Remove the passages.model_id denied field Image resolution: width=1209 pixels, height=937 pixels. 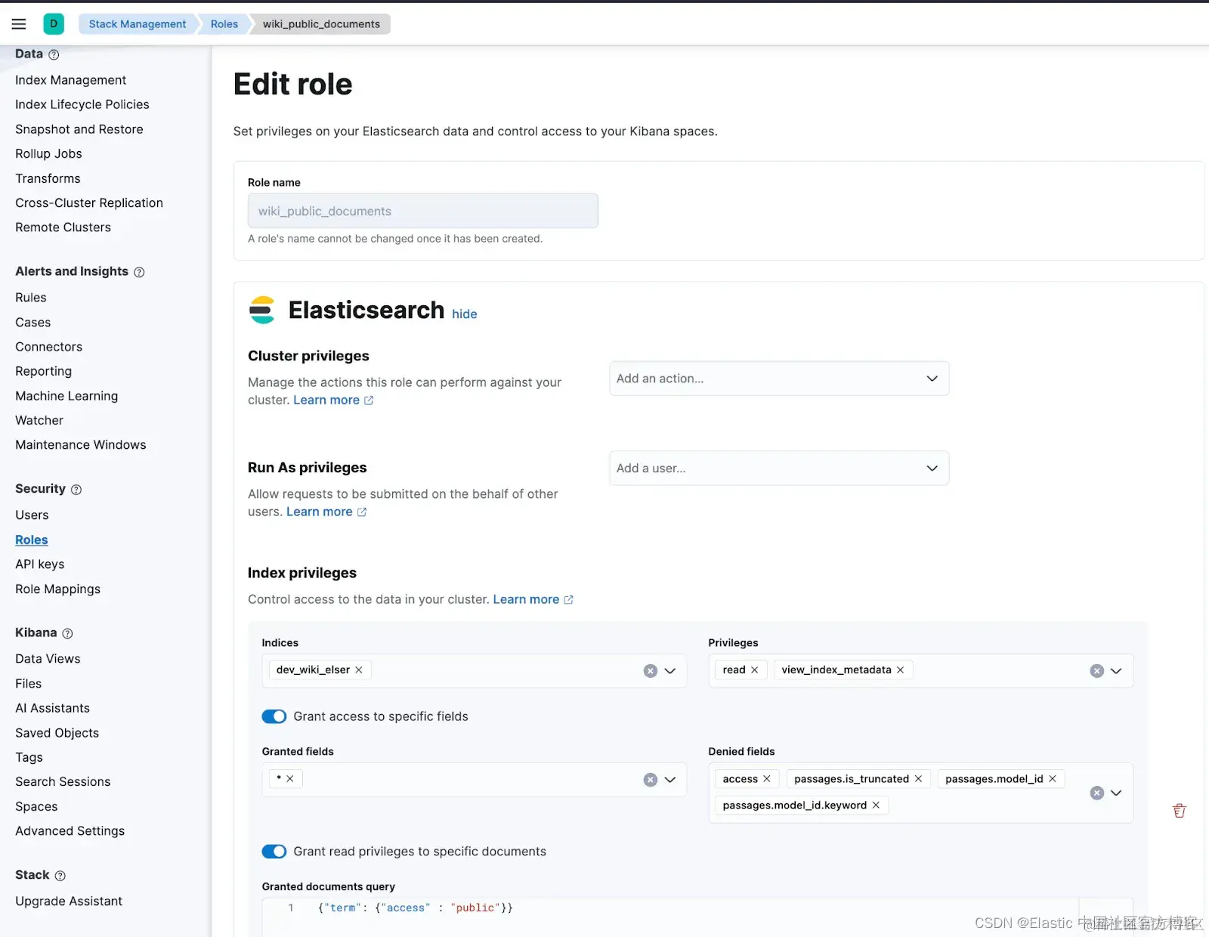(x=1053, y=779)
